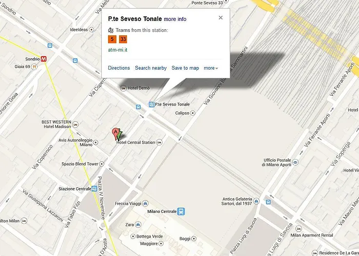Open the atm-mi.it website link

click(117, 50)
